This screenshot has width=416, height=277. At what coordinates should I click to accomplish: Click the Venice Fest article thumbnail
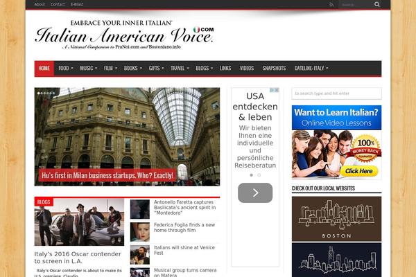click(x=140, y=255)
